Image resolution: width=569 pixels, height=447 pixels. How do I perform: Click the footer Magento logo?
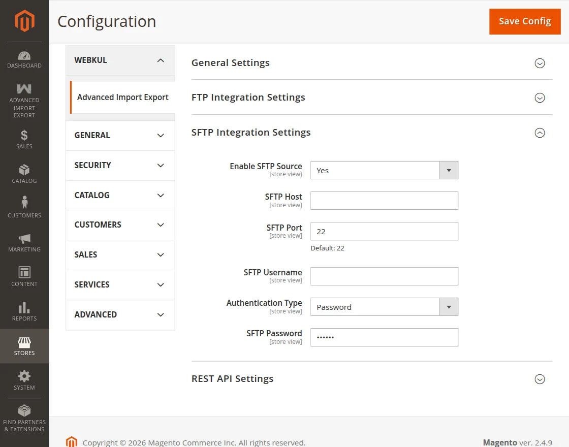point(72,441)
